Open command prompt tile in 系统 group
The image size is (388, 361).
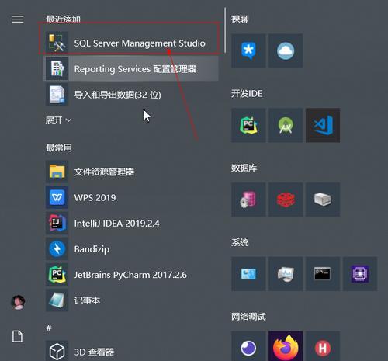click(x=323, y=274)
